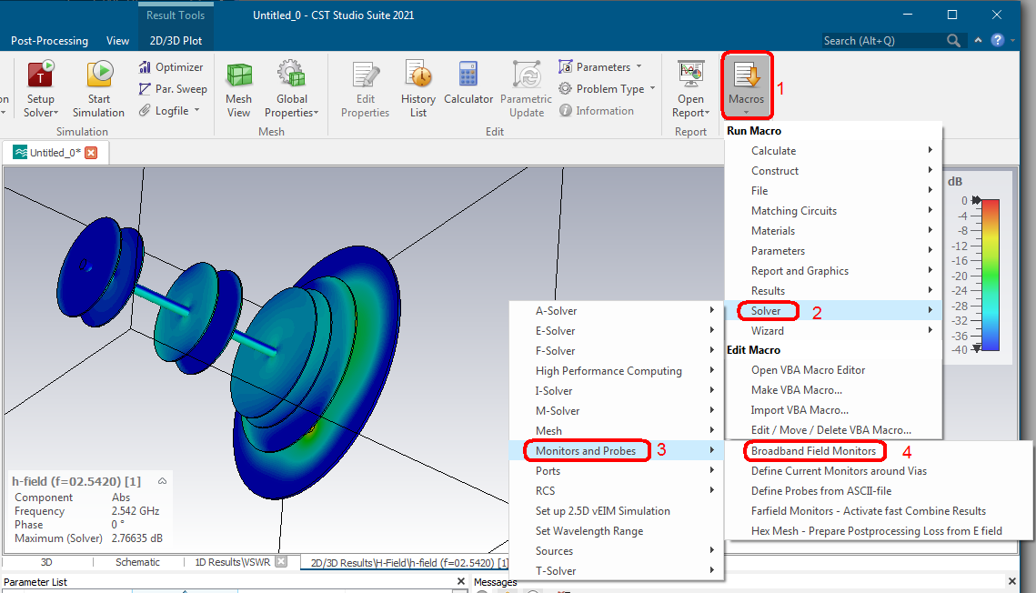
Task: Collapse the ribbon with the up arrow
Action: [978, 40]
